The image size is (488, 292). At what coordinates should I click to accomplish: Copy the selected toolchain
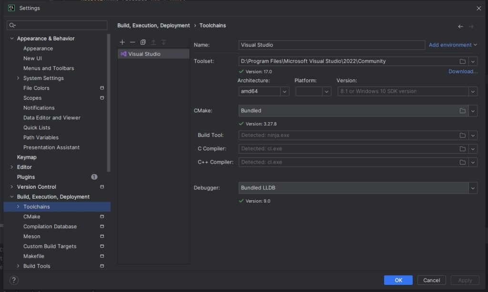tap(143, 42)
